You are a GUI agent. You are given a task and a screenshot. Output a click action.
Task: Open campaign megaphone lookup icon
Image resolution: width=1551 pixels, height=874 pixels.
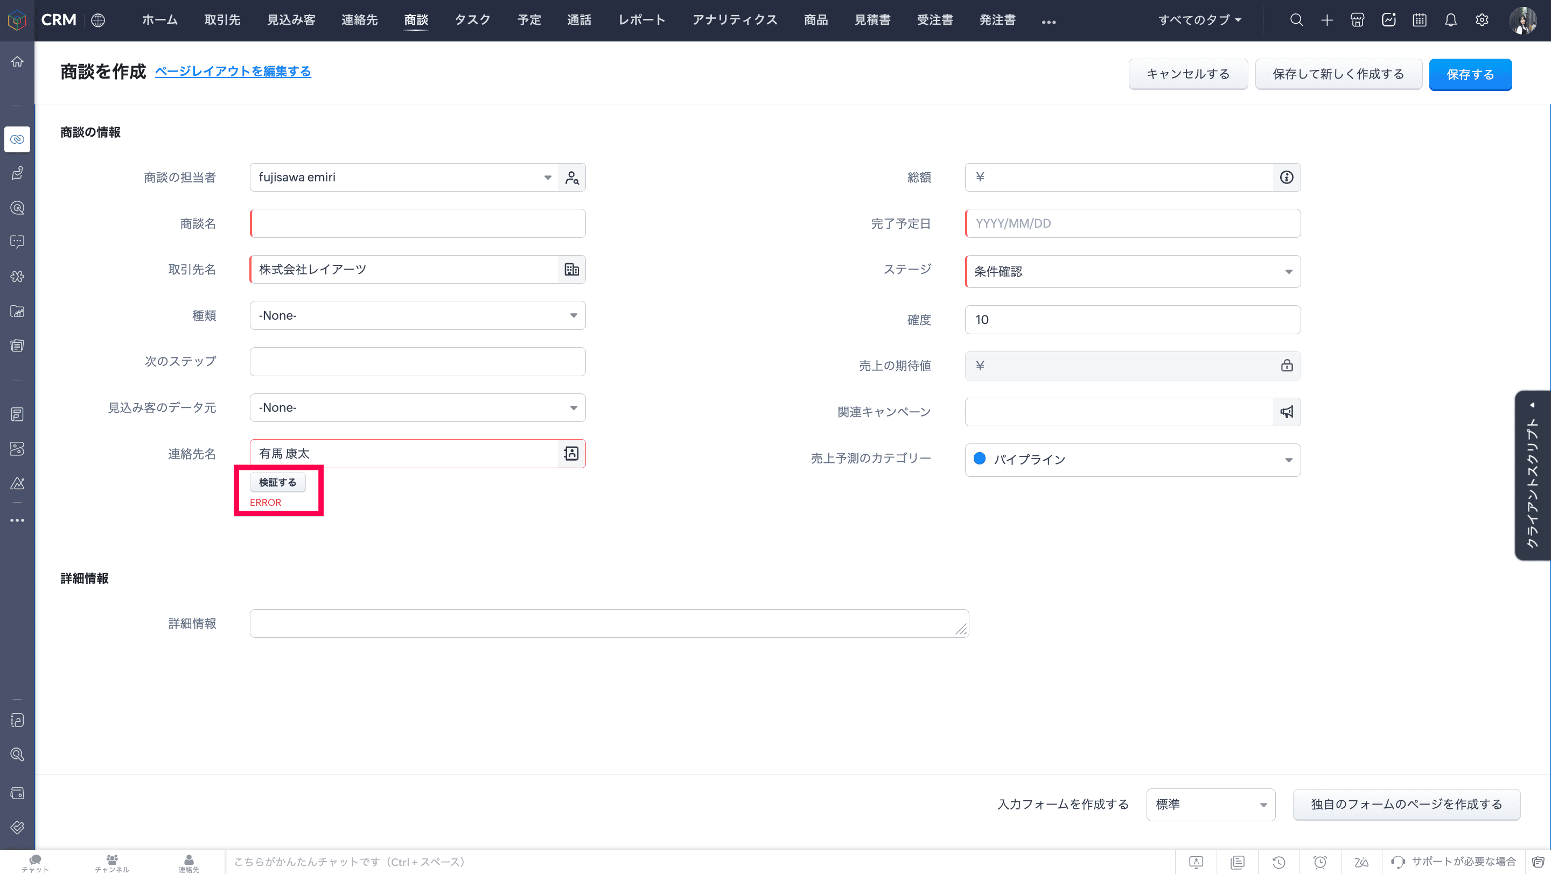point(1286,412)
